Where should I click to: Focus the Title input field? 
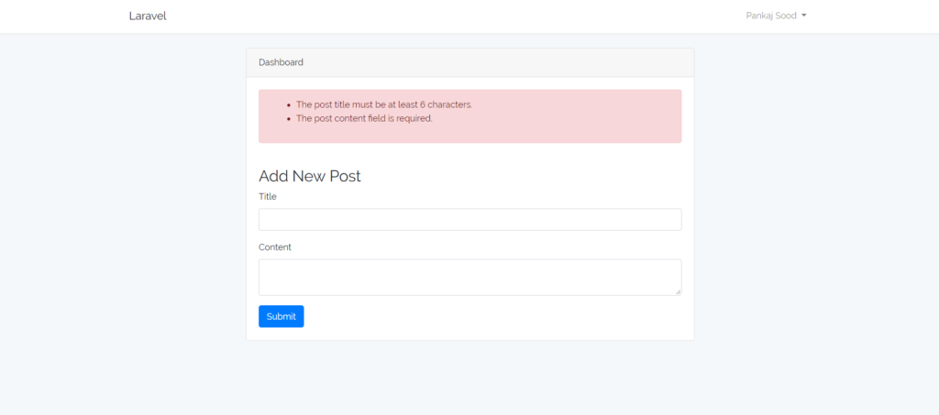(470, 220)
